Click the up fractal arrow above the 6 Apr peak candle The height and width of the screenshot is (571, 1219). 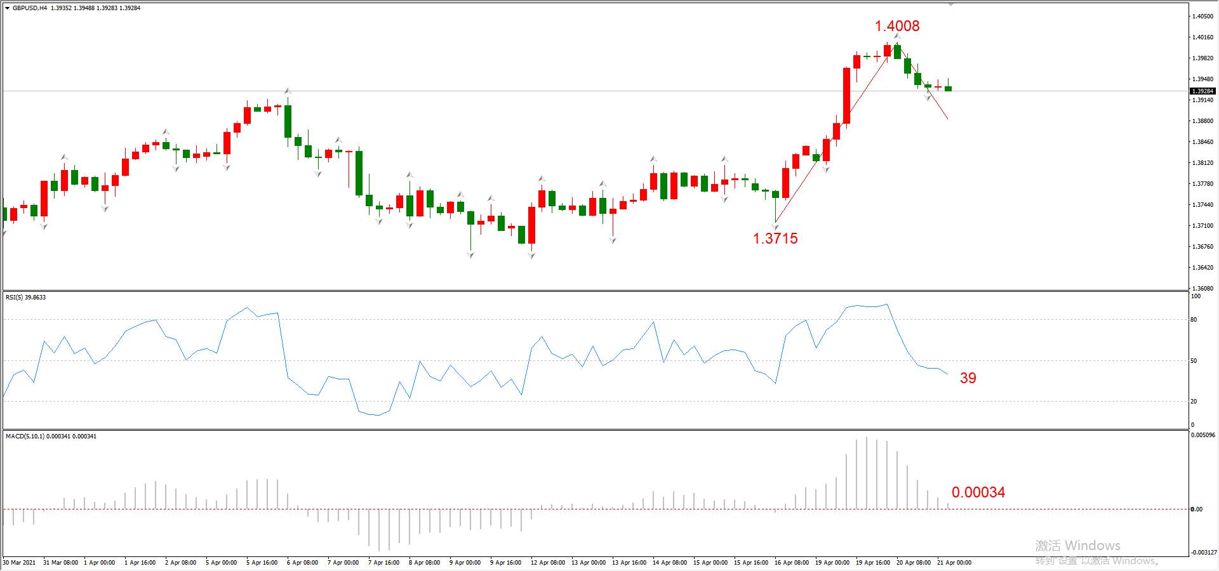(x=288, y=91)
